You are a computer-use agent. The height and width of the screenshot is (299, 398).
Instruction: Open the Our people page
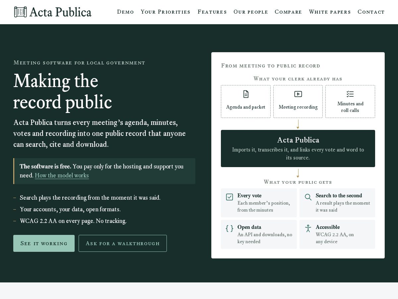point(251,12)
